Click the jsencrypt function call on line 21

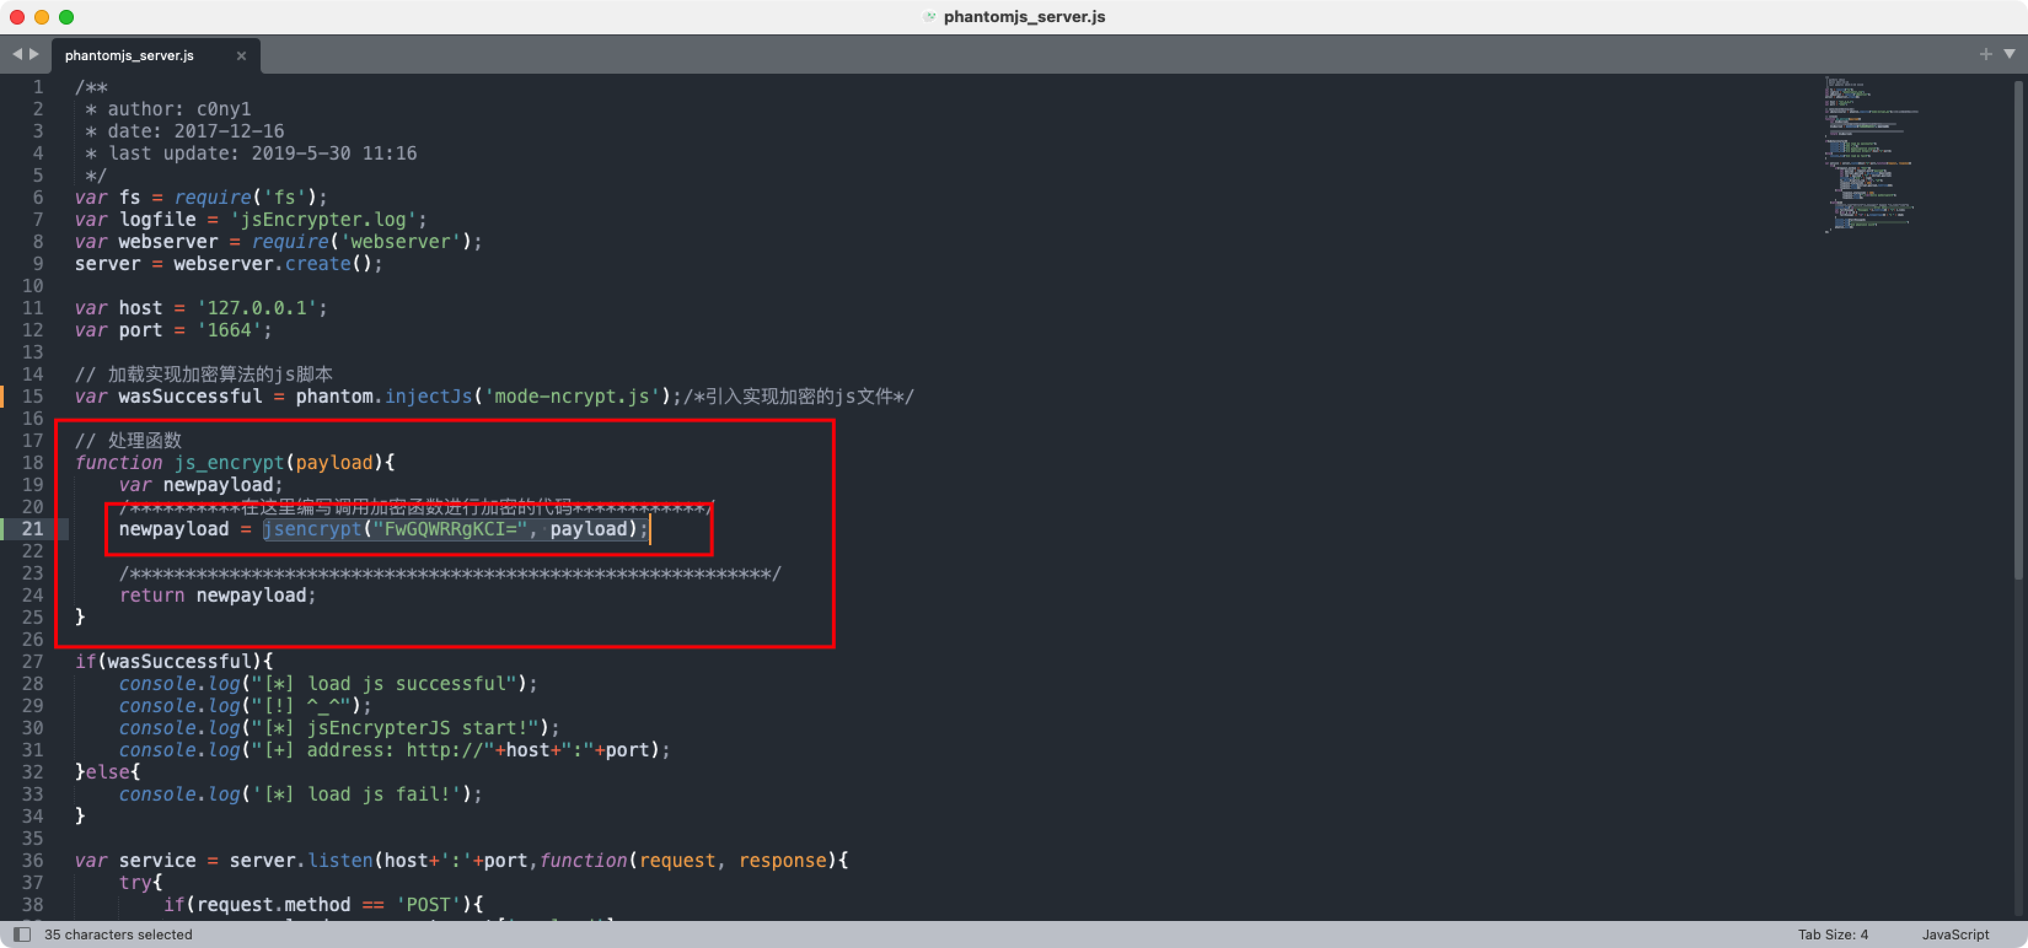[x=313, y=529]
